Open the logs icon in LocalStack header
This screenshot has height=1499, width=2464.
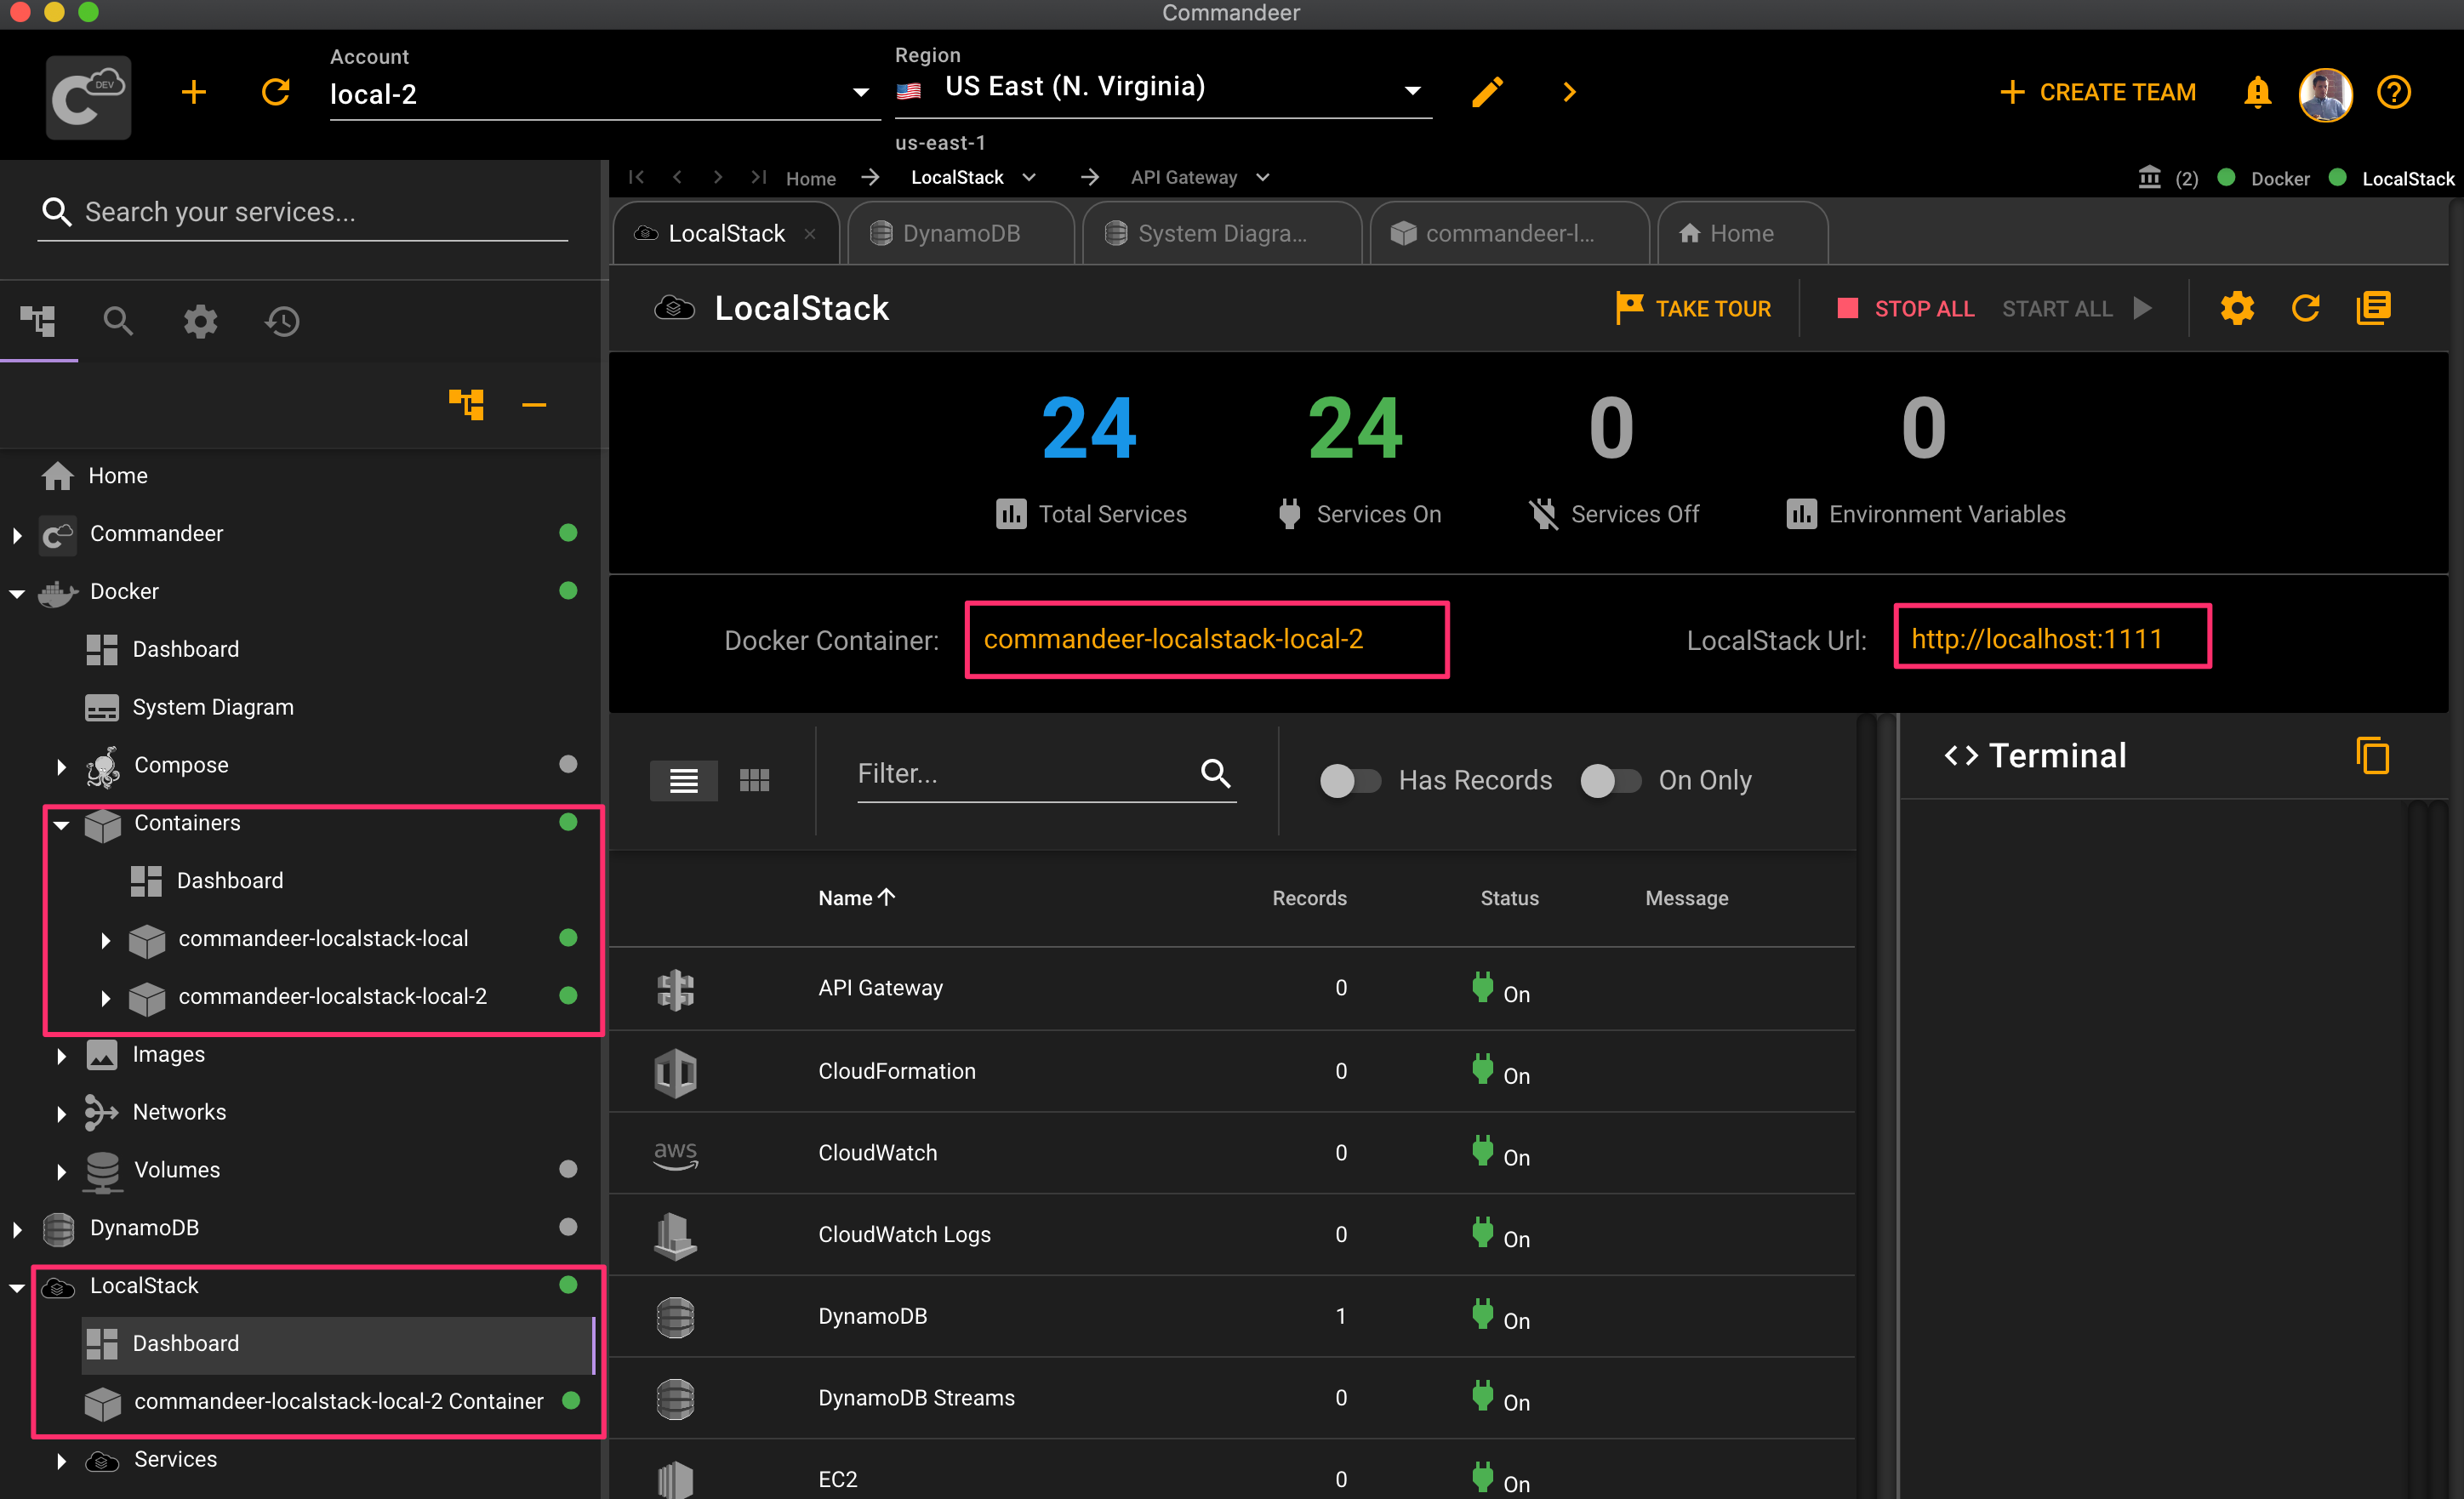[2373, 308]
